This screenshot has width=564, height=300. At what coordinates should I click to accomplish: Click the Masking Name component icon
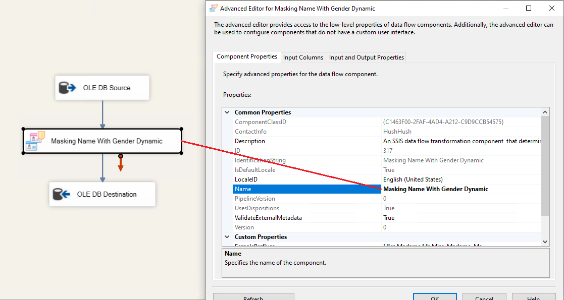[37, 141]
